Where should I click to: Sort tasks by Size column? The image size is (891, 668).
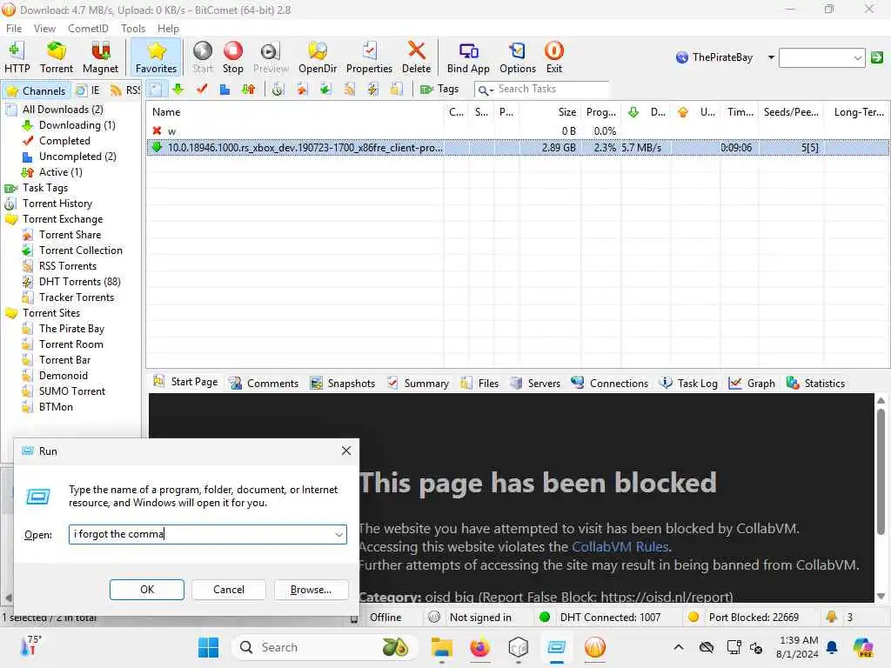[x=550, y=112]
